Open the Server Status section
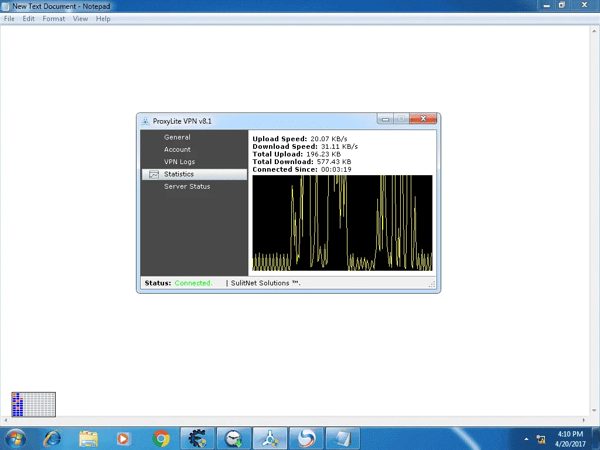This screenshot has height=450, width=600. click(x=187, y=186)
